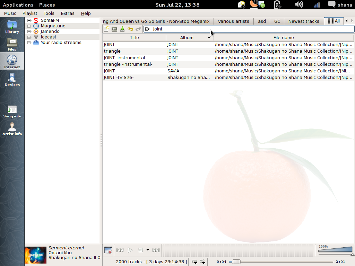
Task: Click the redo arrow in playlist toolbar
Action: click(x=138, y=29)
